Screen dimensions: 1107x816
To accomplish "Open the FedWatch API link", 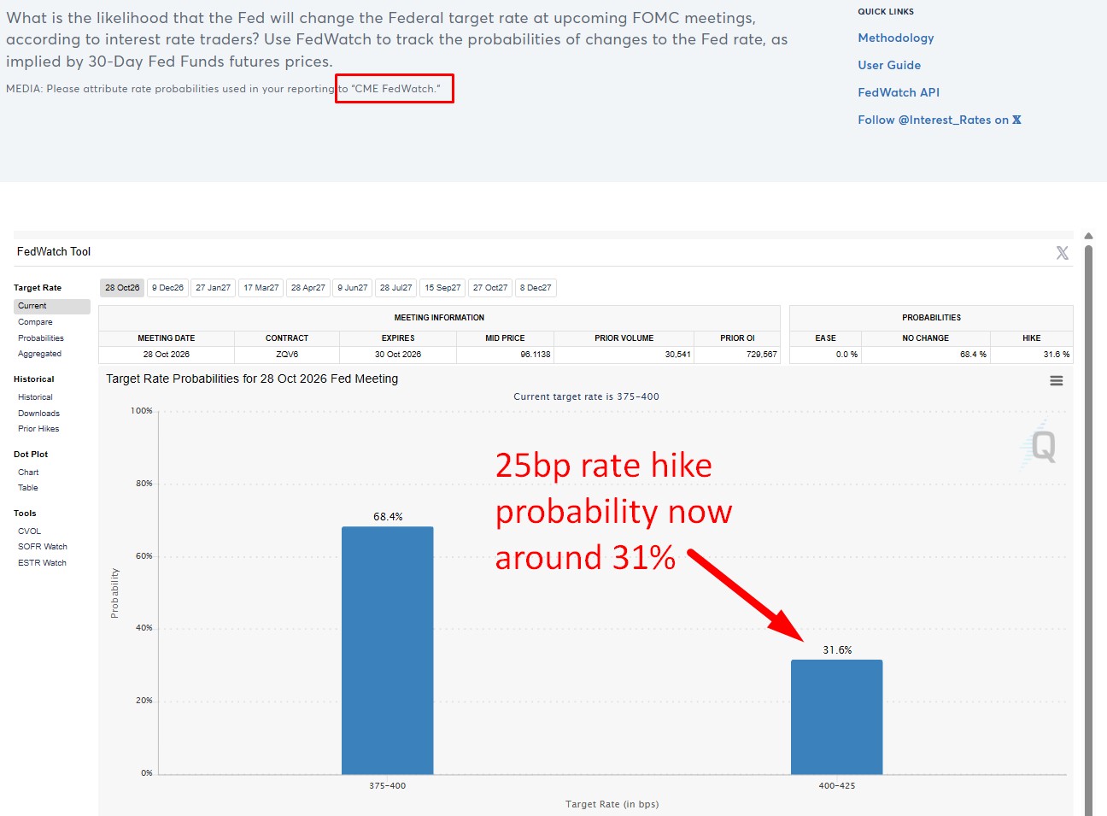I will (899, 92).
